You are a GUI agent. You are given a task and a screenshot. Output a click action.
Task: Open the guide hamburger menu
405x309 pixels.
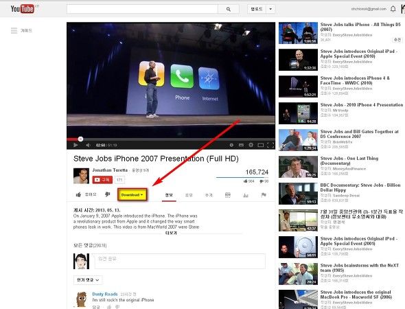(14, 30)
